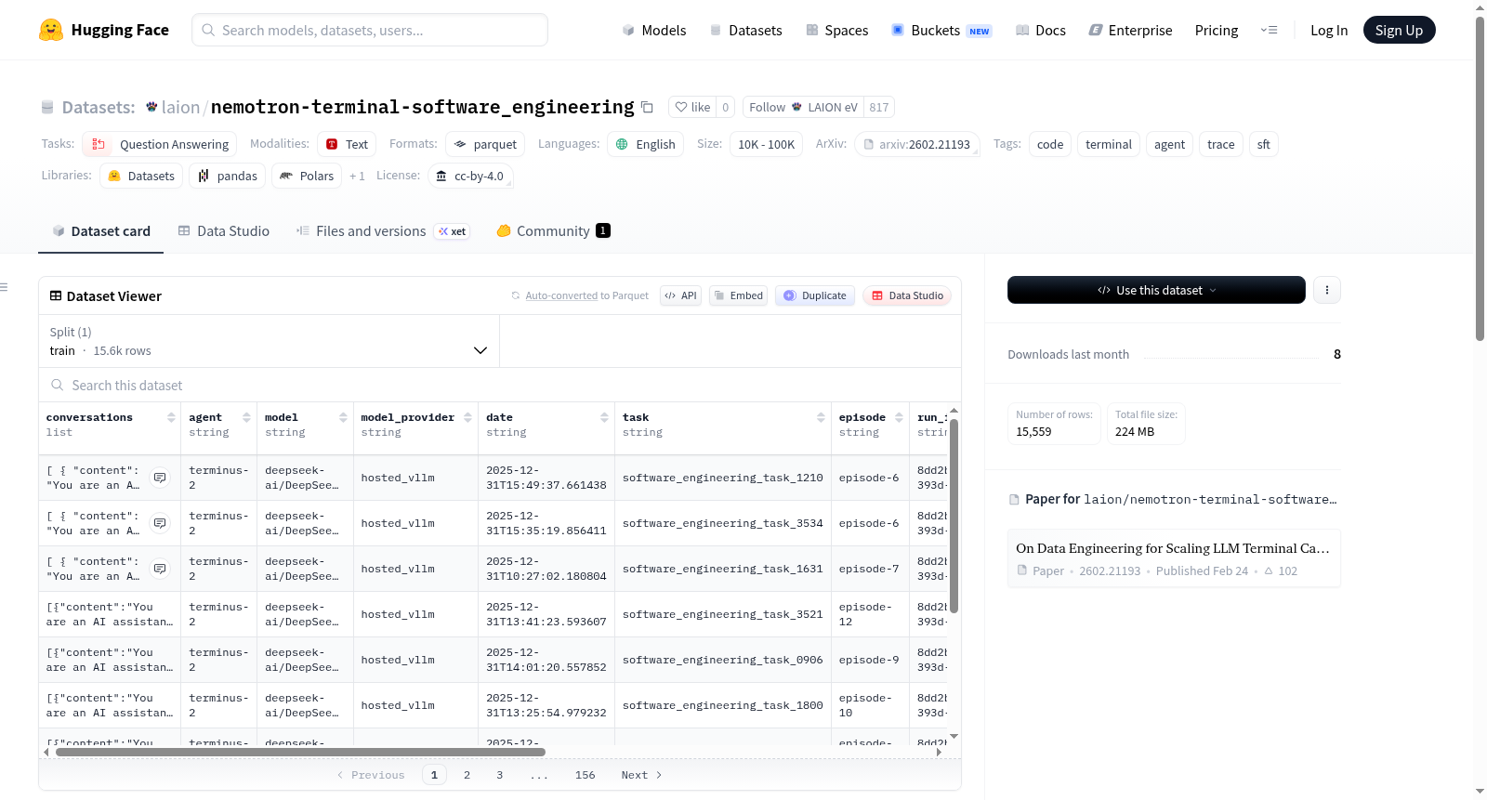
Task: Click the Embed button
Action: (738, 295)
